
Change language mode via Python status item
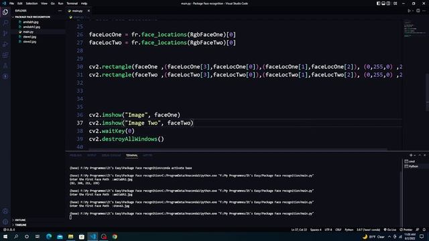[x=349, y=230]
